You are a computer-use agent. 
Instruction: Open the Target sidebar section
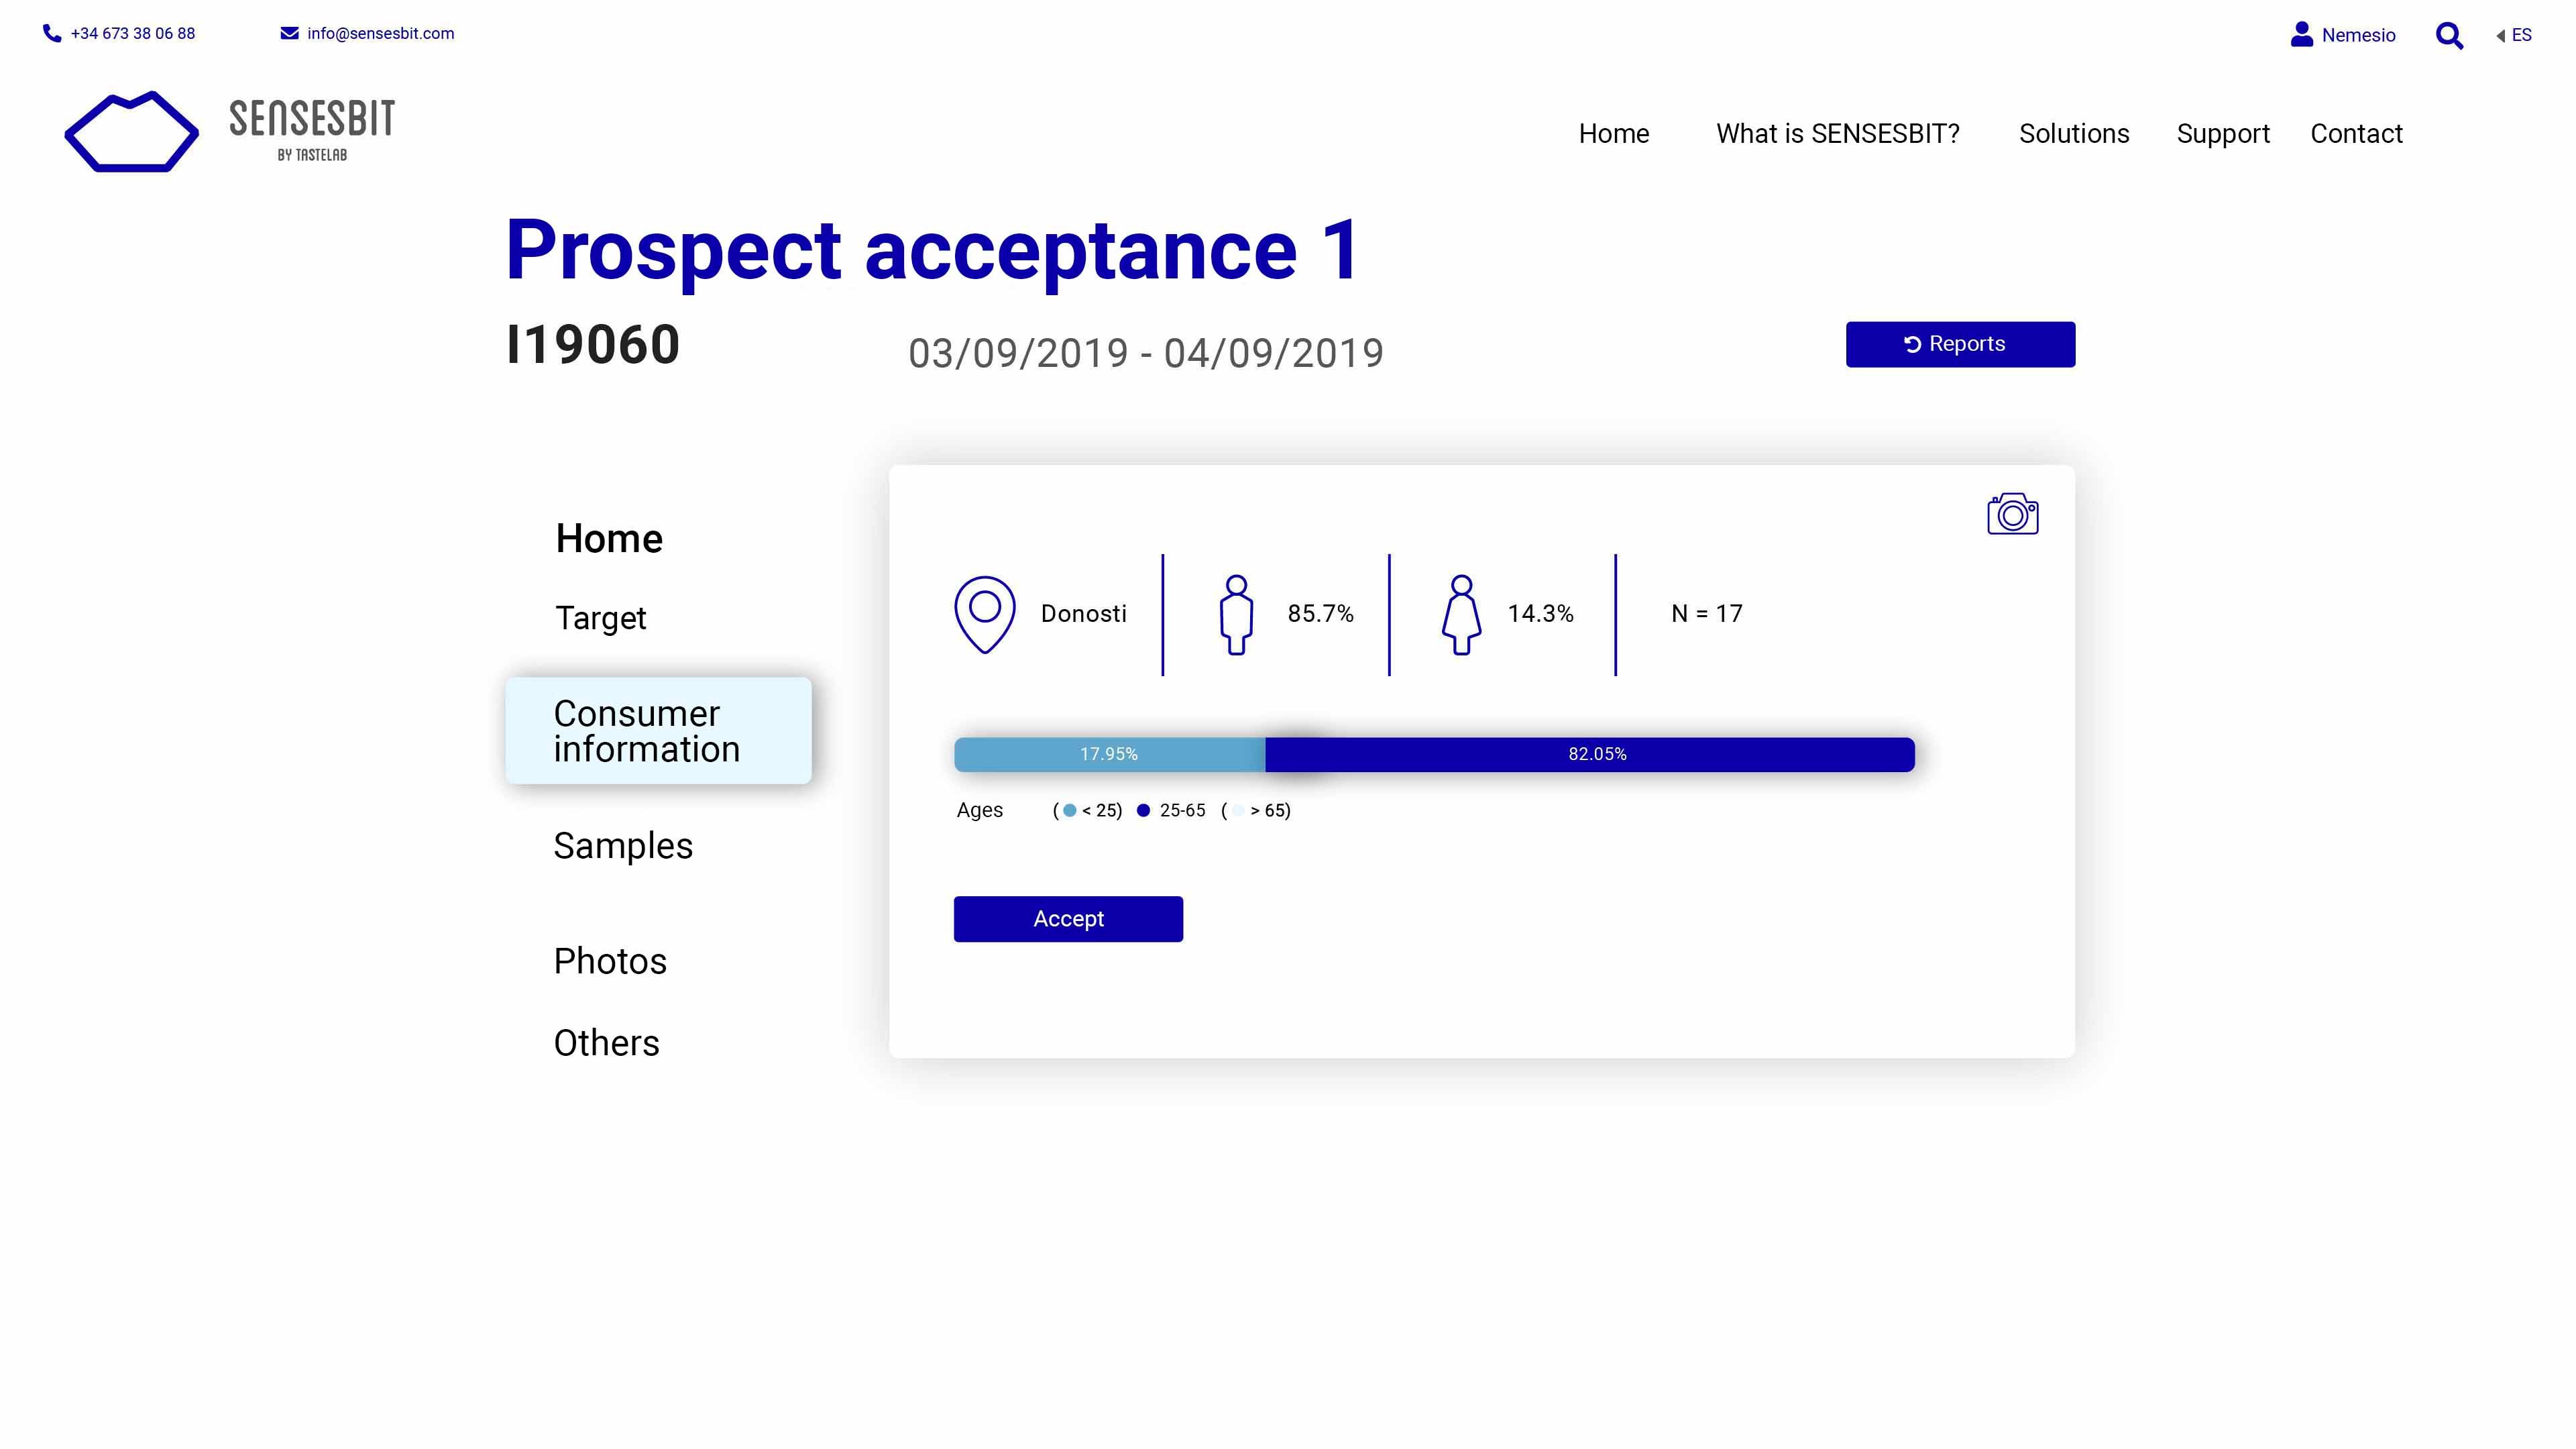click(600, 618)
